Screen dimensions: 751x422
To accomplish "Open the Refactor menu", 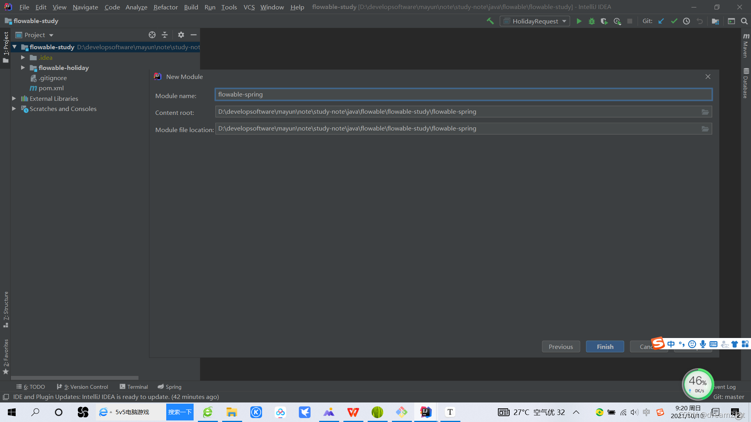I will pos(165,7).
